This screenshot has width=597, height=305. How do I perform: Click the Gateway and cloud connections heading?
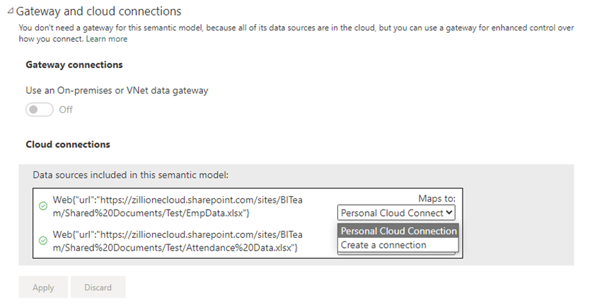[x=98, y=11]
